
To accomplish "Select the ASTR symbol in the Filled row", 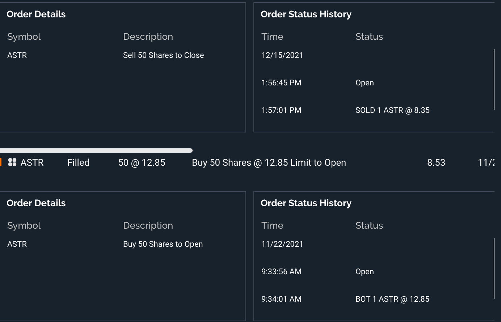I will coord(32,162).
